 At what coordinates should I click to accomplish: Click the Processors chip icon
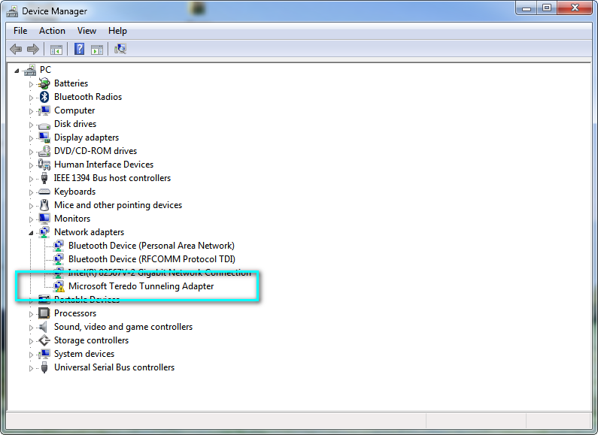(44, 313)
